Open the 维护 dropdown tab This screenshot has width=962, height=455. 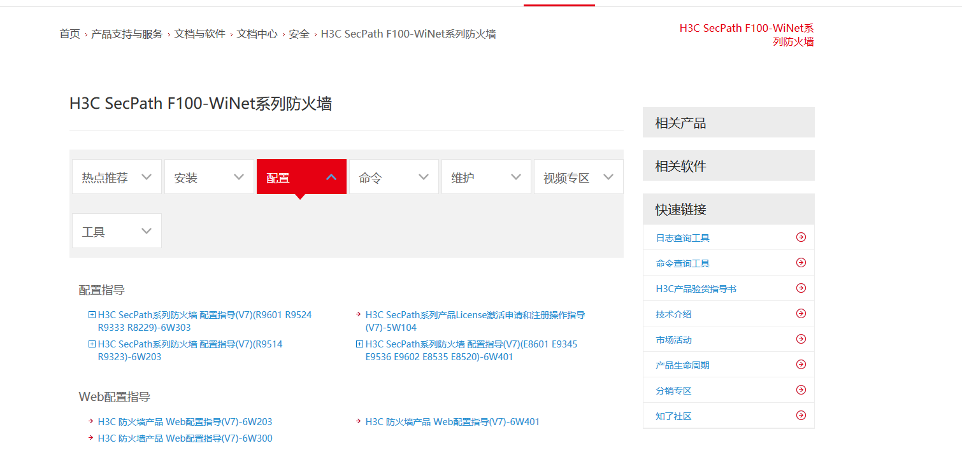[x=486, y=177]
